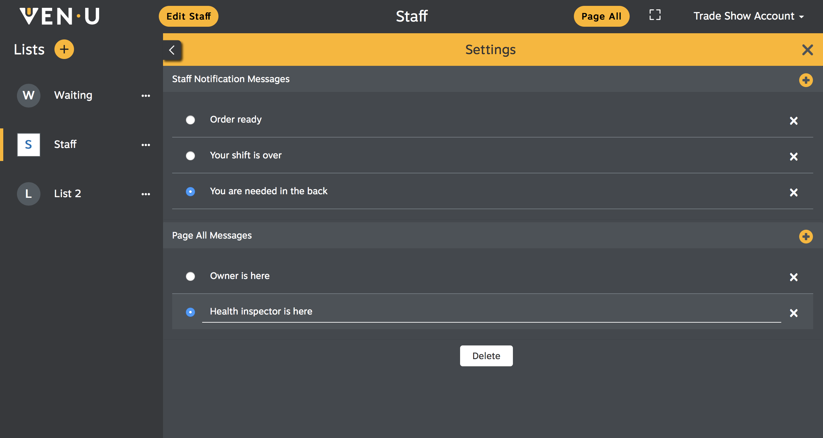
Task: Click the VEN·U logo
Action: pos(59,16)
